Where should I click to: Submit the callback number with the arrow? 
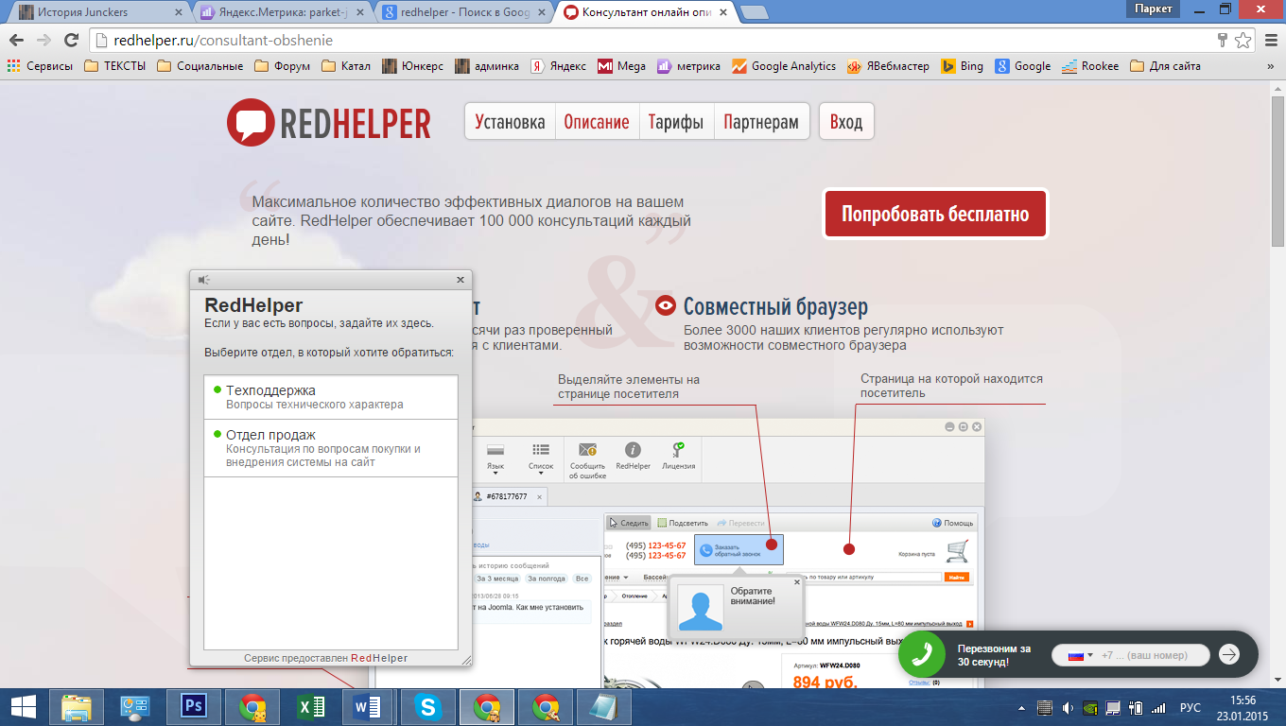tap(1228, 654)
